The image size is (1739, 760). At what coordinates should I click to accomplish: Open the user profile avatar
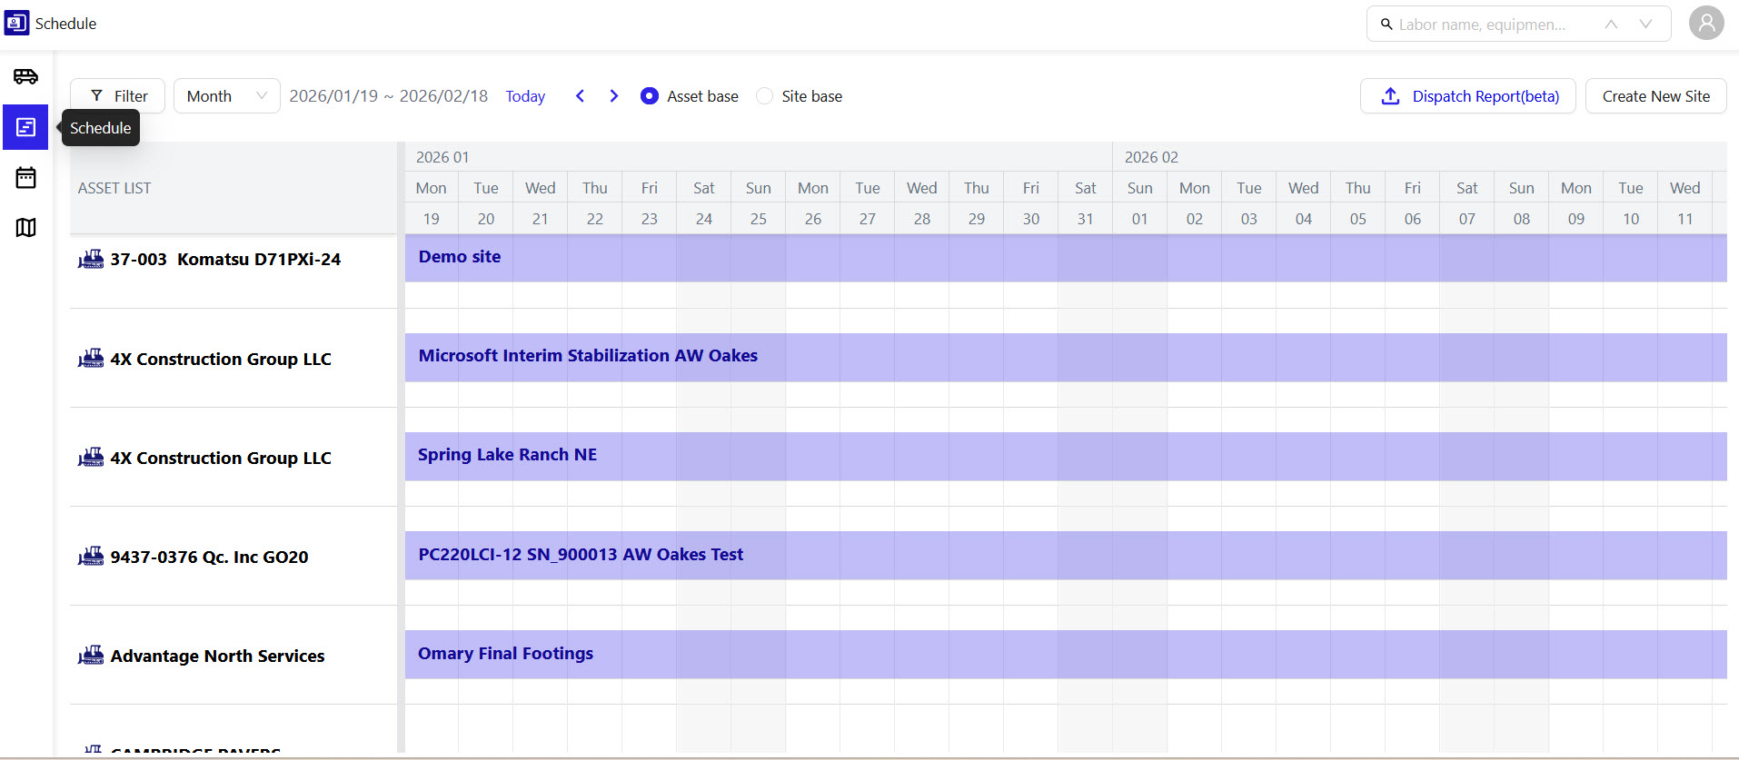(1706, 23)
